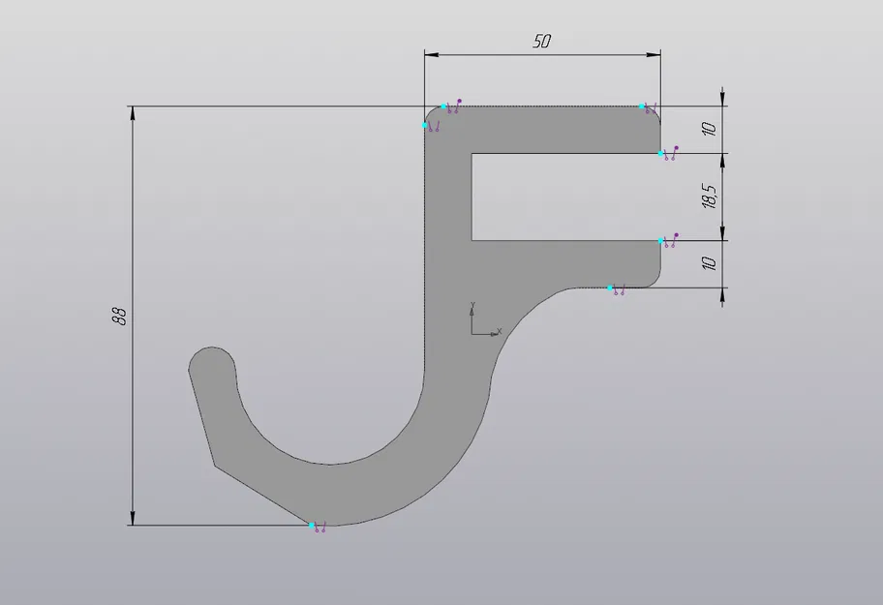Click the 10 dimension below the 18,5 value

point(710,263)
